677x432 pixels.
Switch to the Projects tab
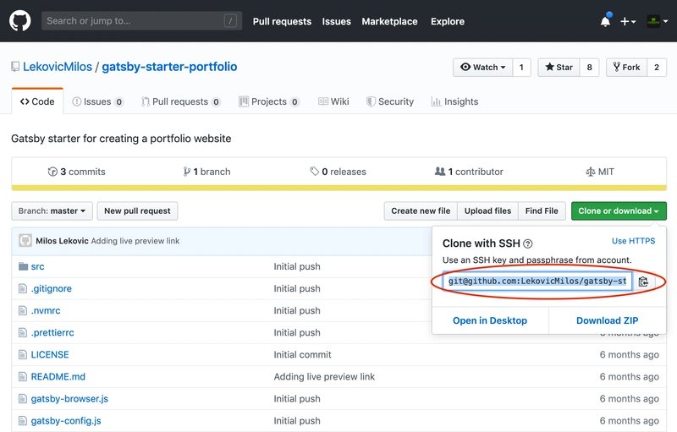[x=269, y=101]
